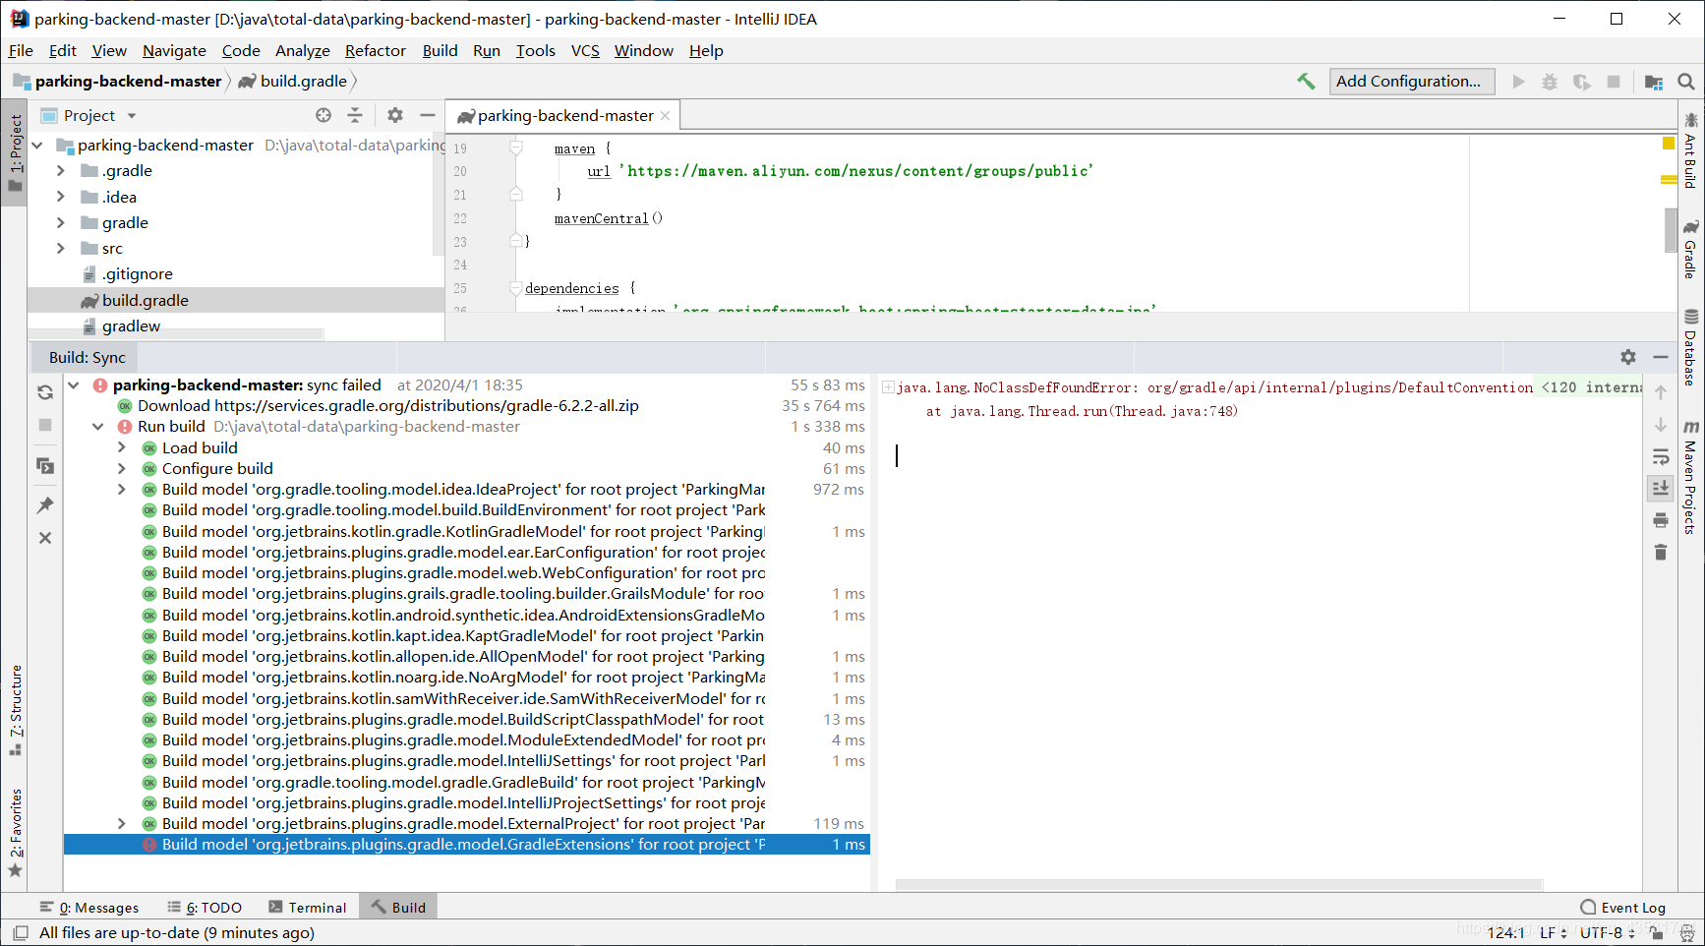Click the Search Everywhere magnifier icon
Screen dimensions: 1705x946
tap(1686, 82)
